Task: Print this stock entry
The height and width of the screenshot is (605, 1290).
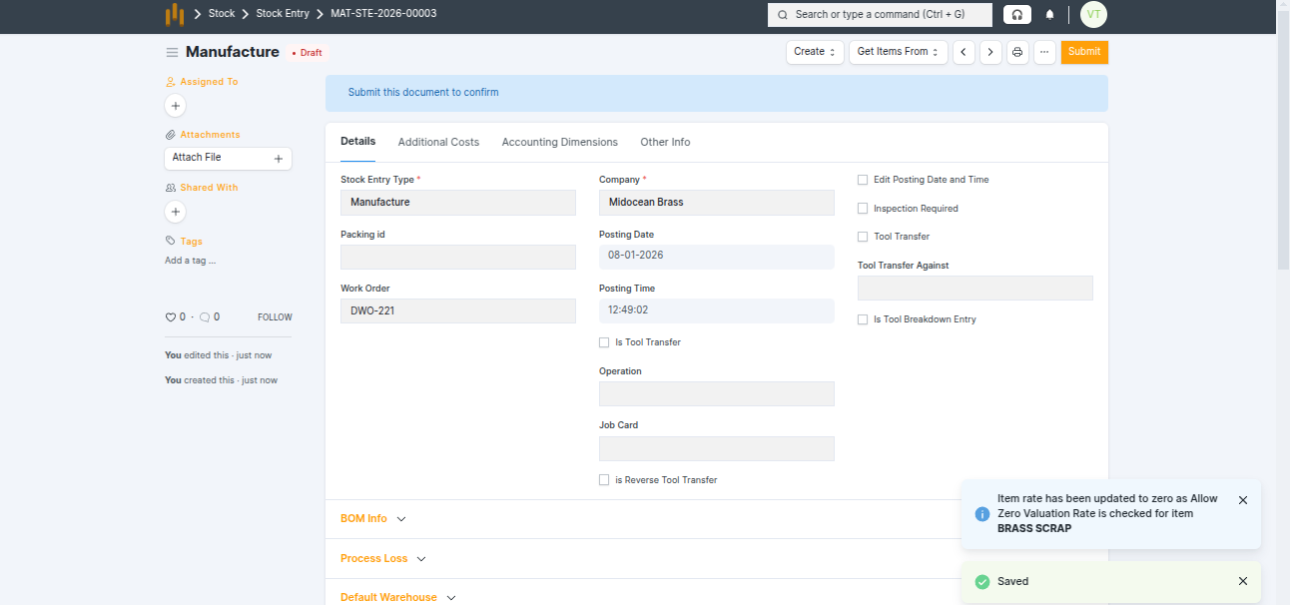Action: (x=1017, y=52)
